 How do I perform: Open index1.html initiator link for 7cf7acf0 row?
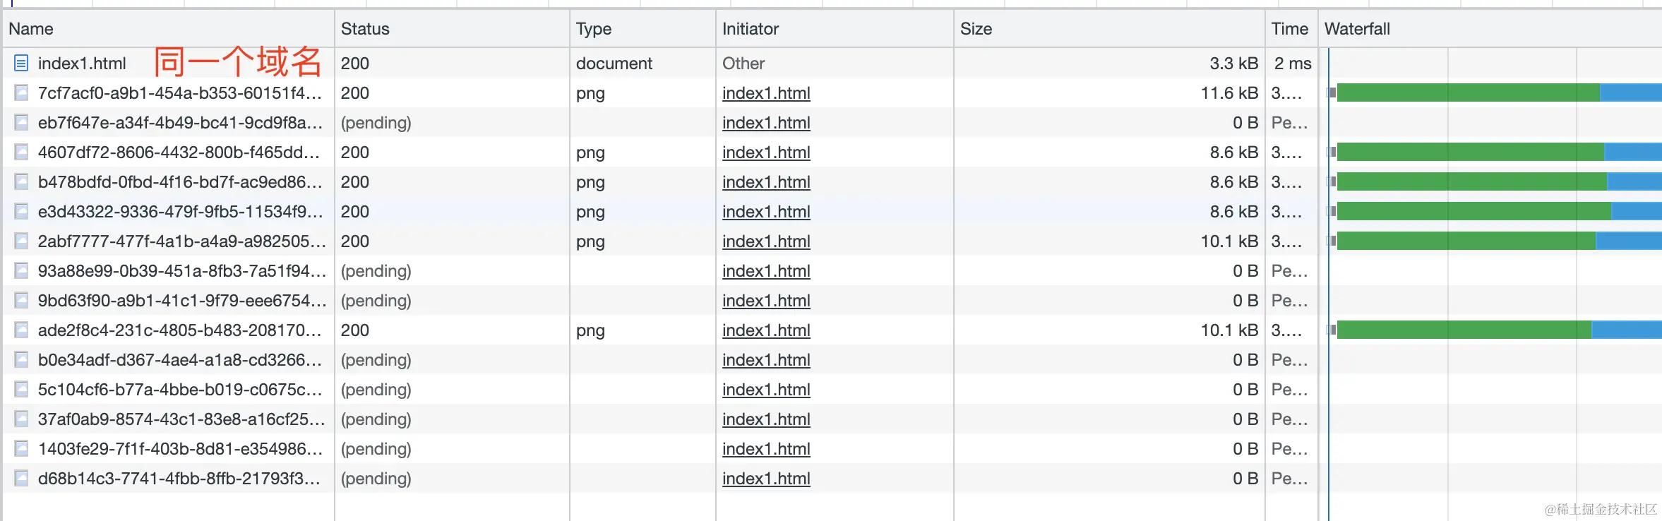[766, 93]
